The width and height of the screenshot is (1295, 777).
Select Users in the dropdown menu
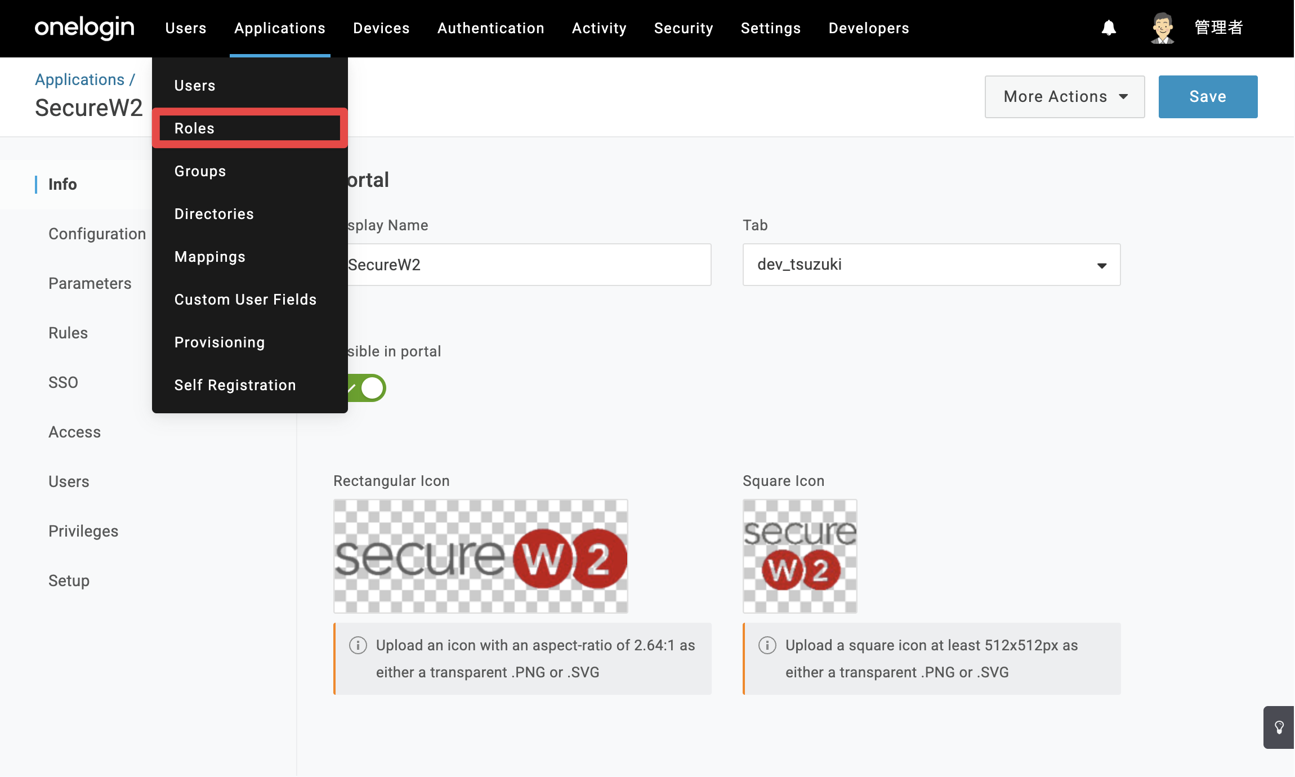coord(250,86)
